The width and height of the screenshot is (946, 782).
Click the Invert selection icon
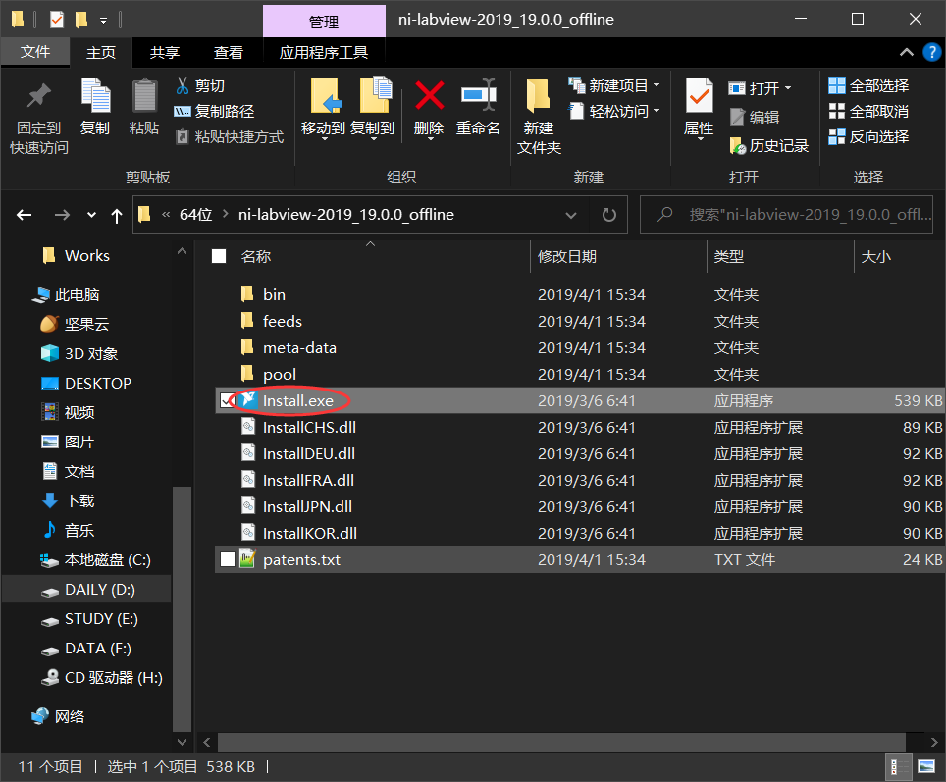coord(837,136)
